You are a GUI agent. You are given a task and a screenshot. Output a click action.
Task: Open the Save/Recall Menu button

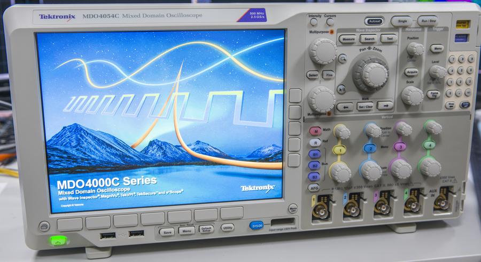[x=187, y=231]
